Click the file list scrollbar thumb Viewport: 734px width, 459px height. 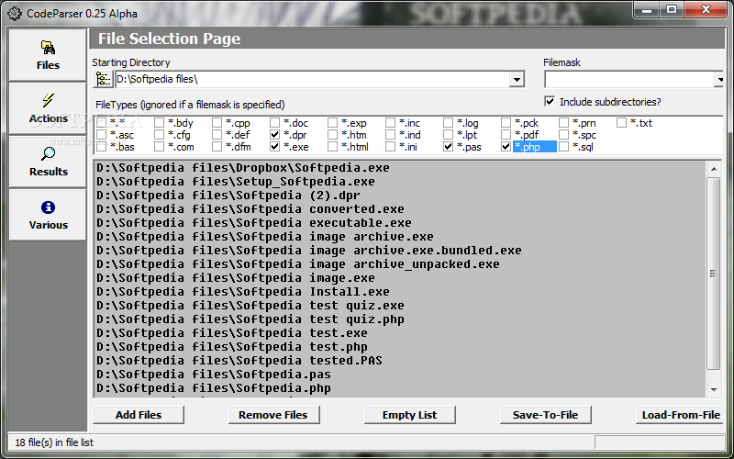[x=714, y=274]
